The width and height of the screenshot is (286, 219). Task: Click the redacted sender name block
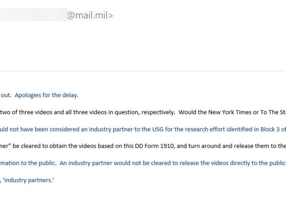(34, 14)
